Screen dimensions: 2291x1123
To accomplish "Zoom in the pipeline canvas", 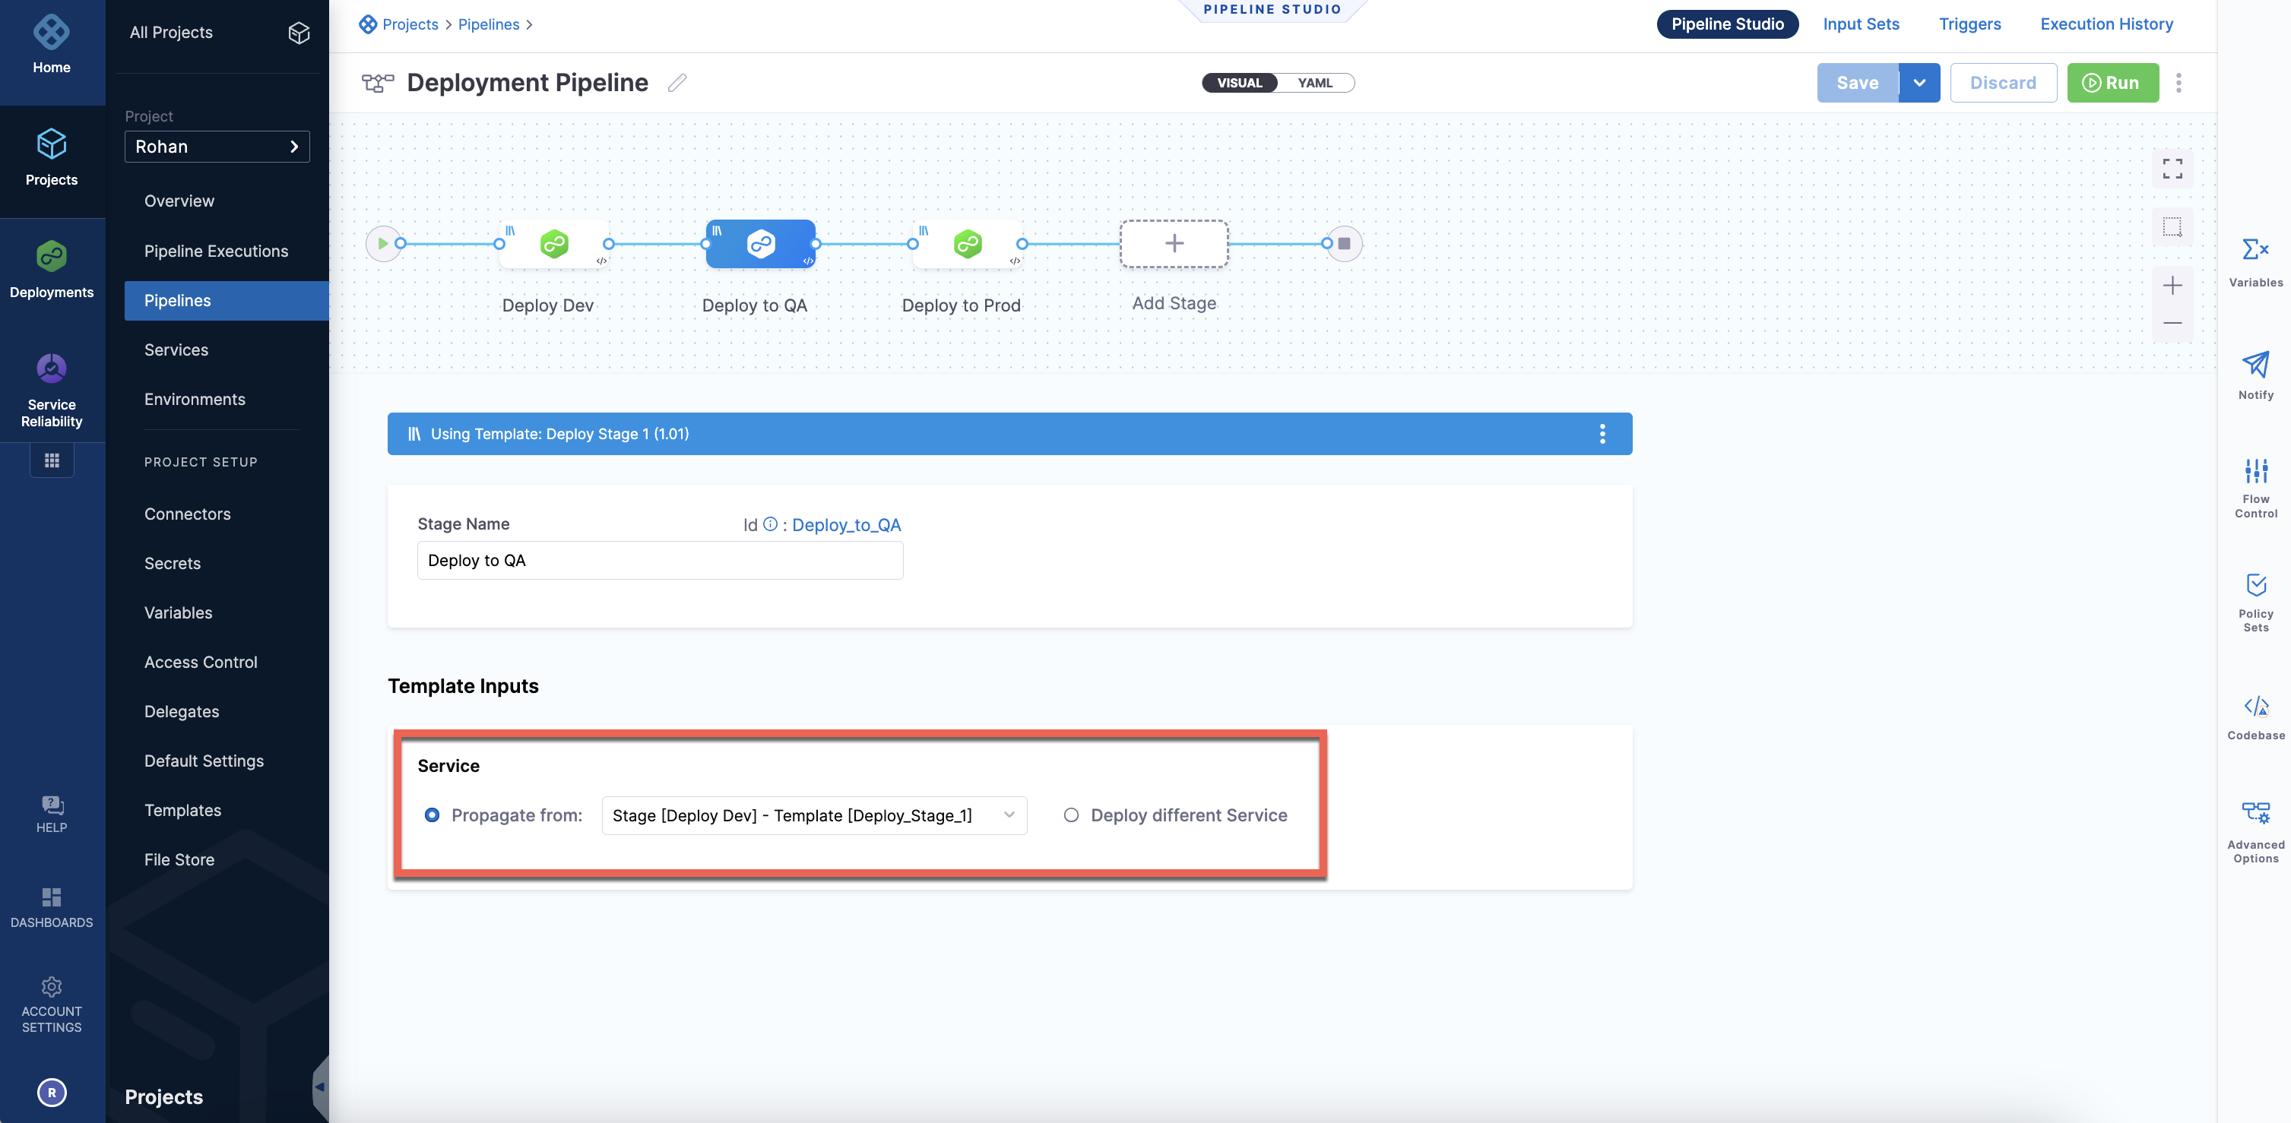I will pos(2172,286).
